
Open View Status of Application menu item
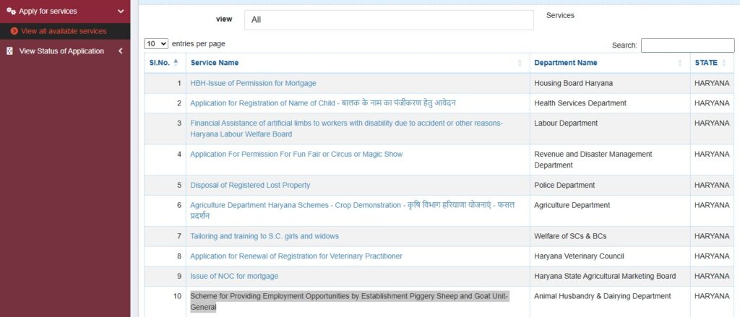[x=61, y=51]
